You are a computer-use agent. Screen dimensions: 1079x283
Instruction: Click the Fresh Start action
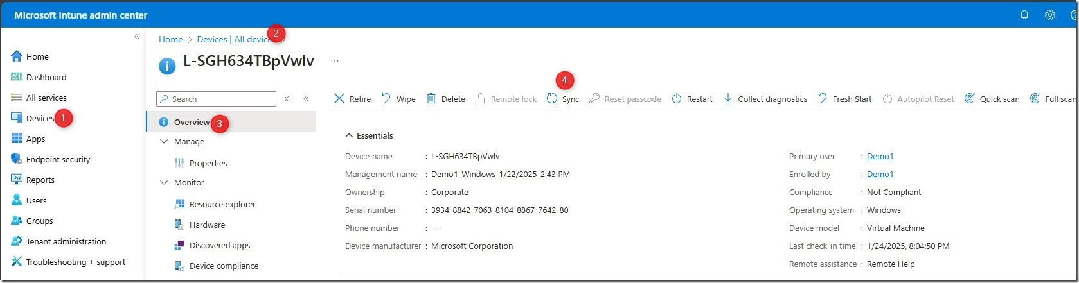844,99
